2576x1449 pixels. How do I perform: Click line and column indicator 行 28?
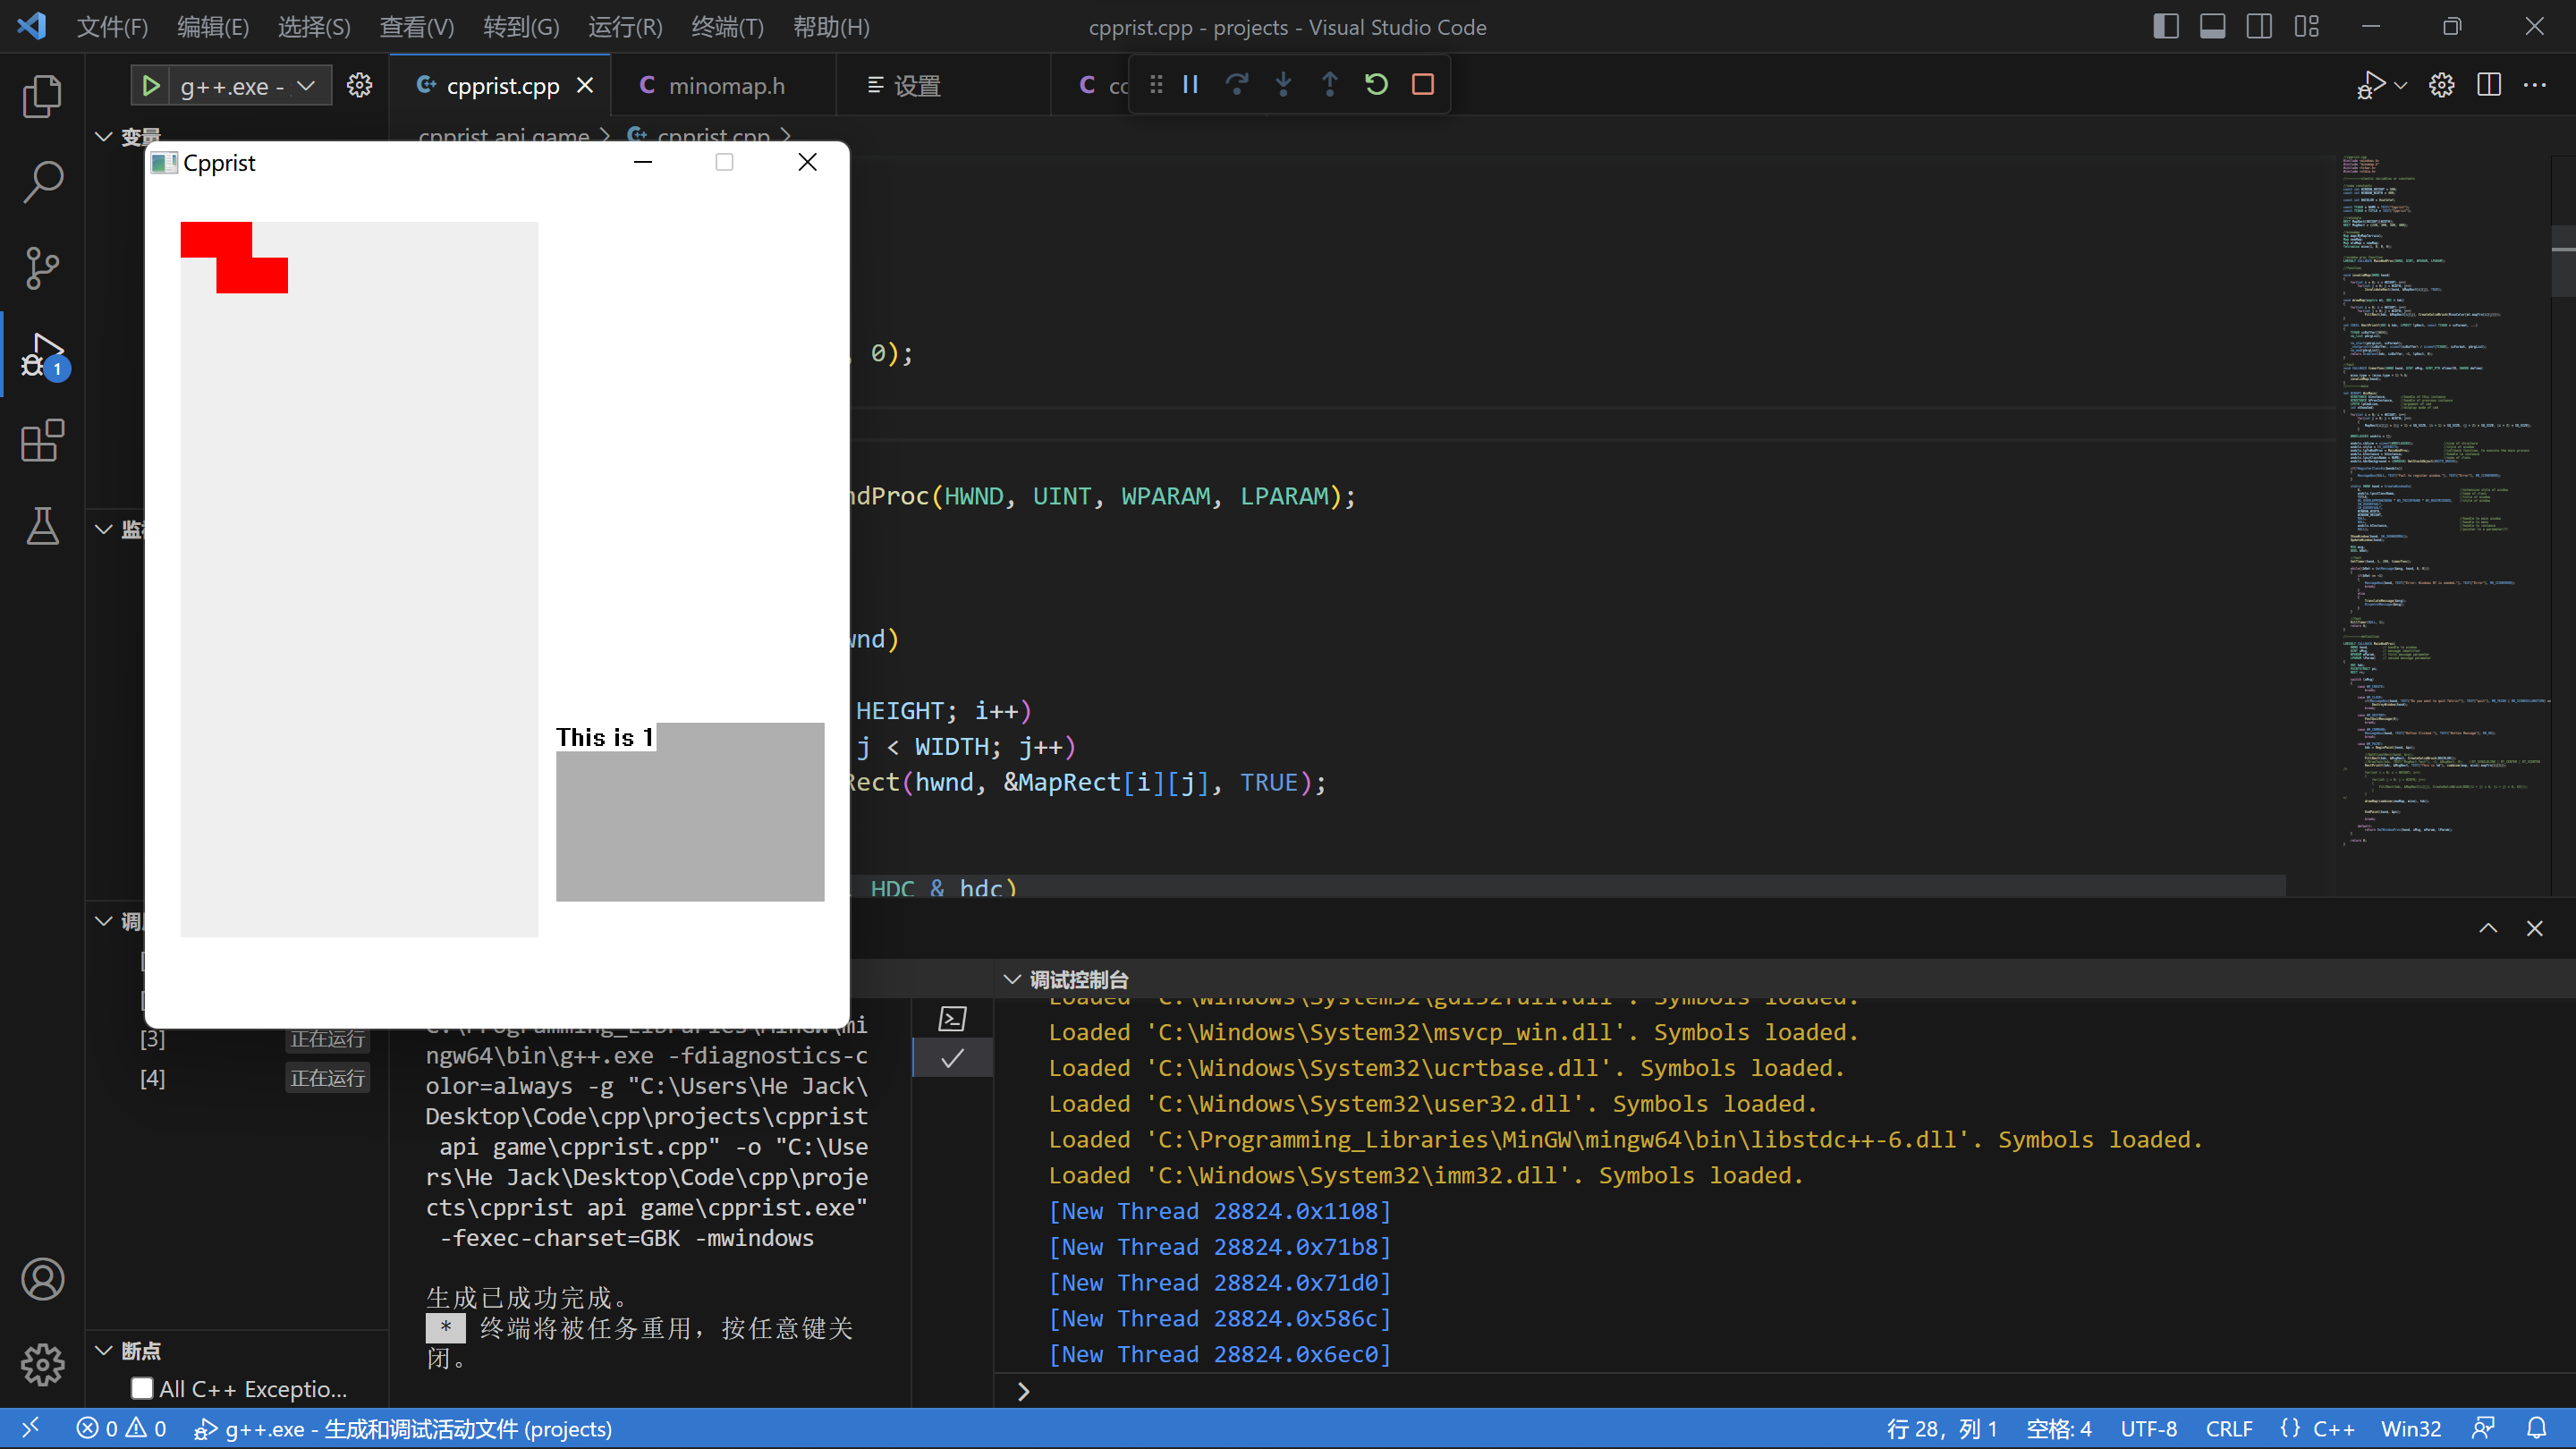1941,1428
